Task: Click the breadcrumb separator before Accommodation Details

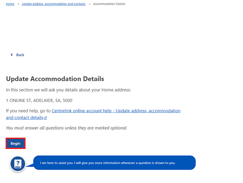Action: 89,4
